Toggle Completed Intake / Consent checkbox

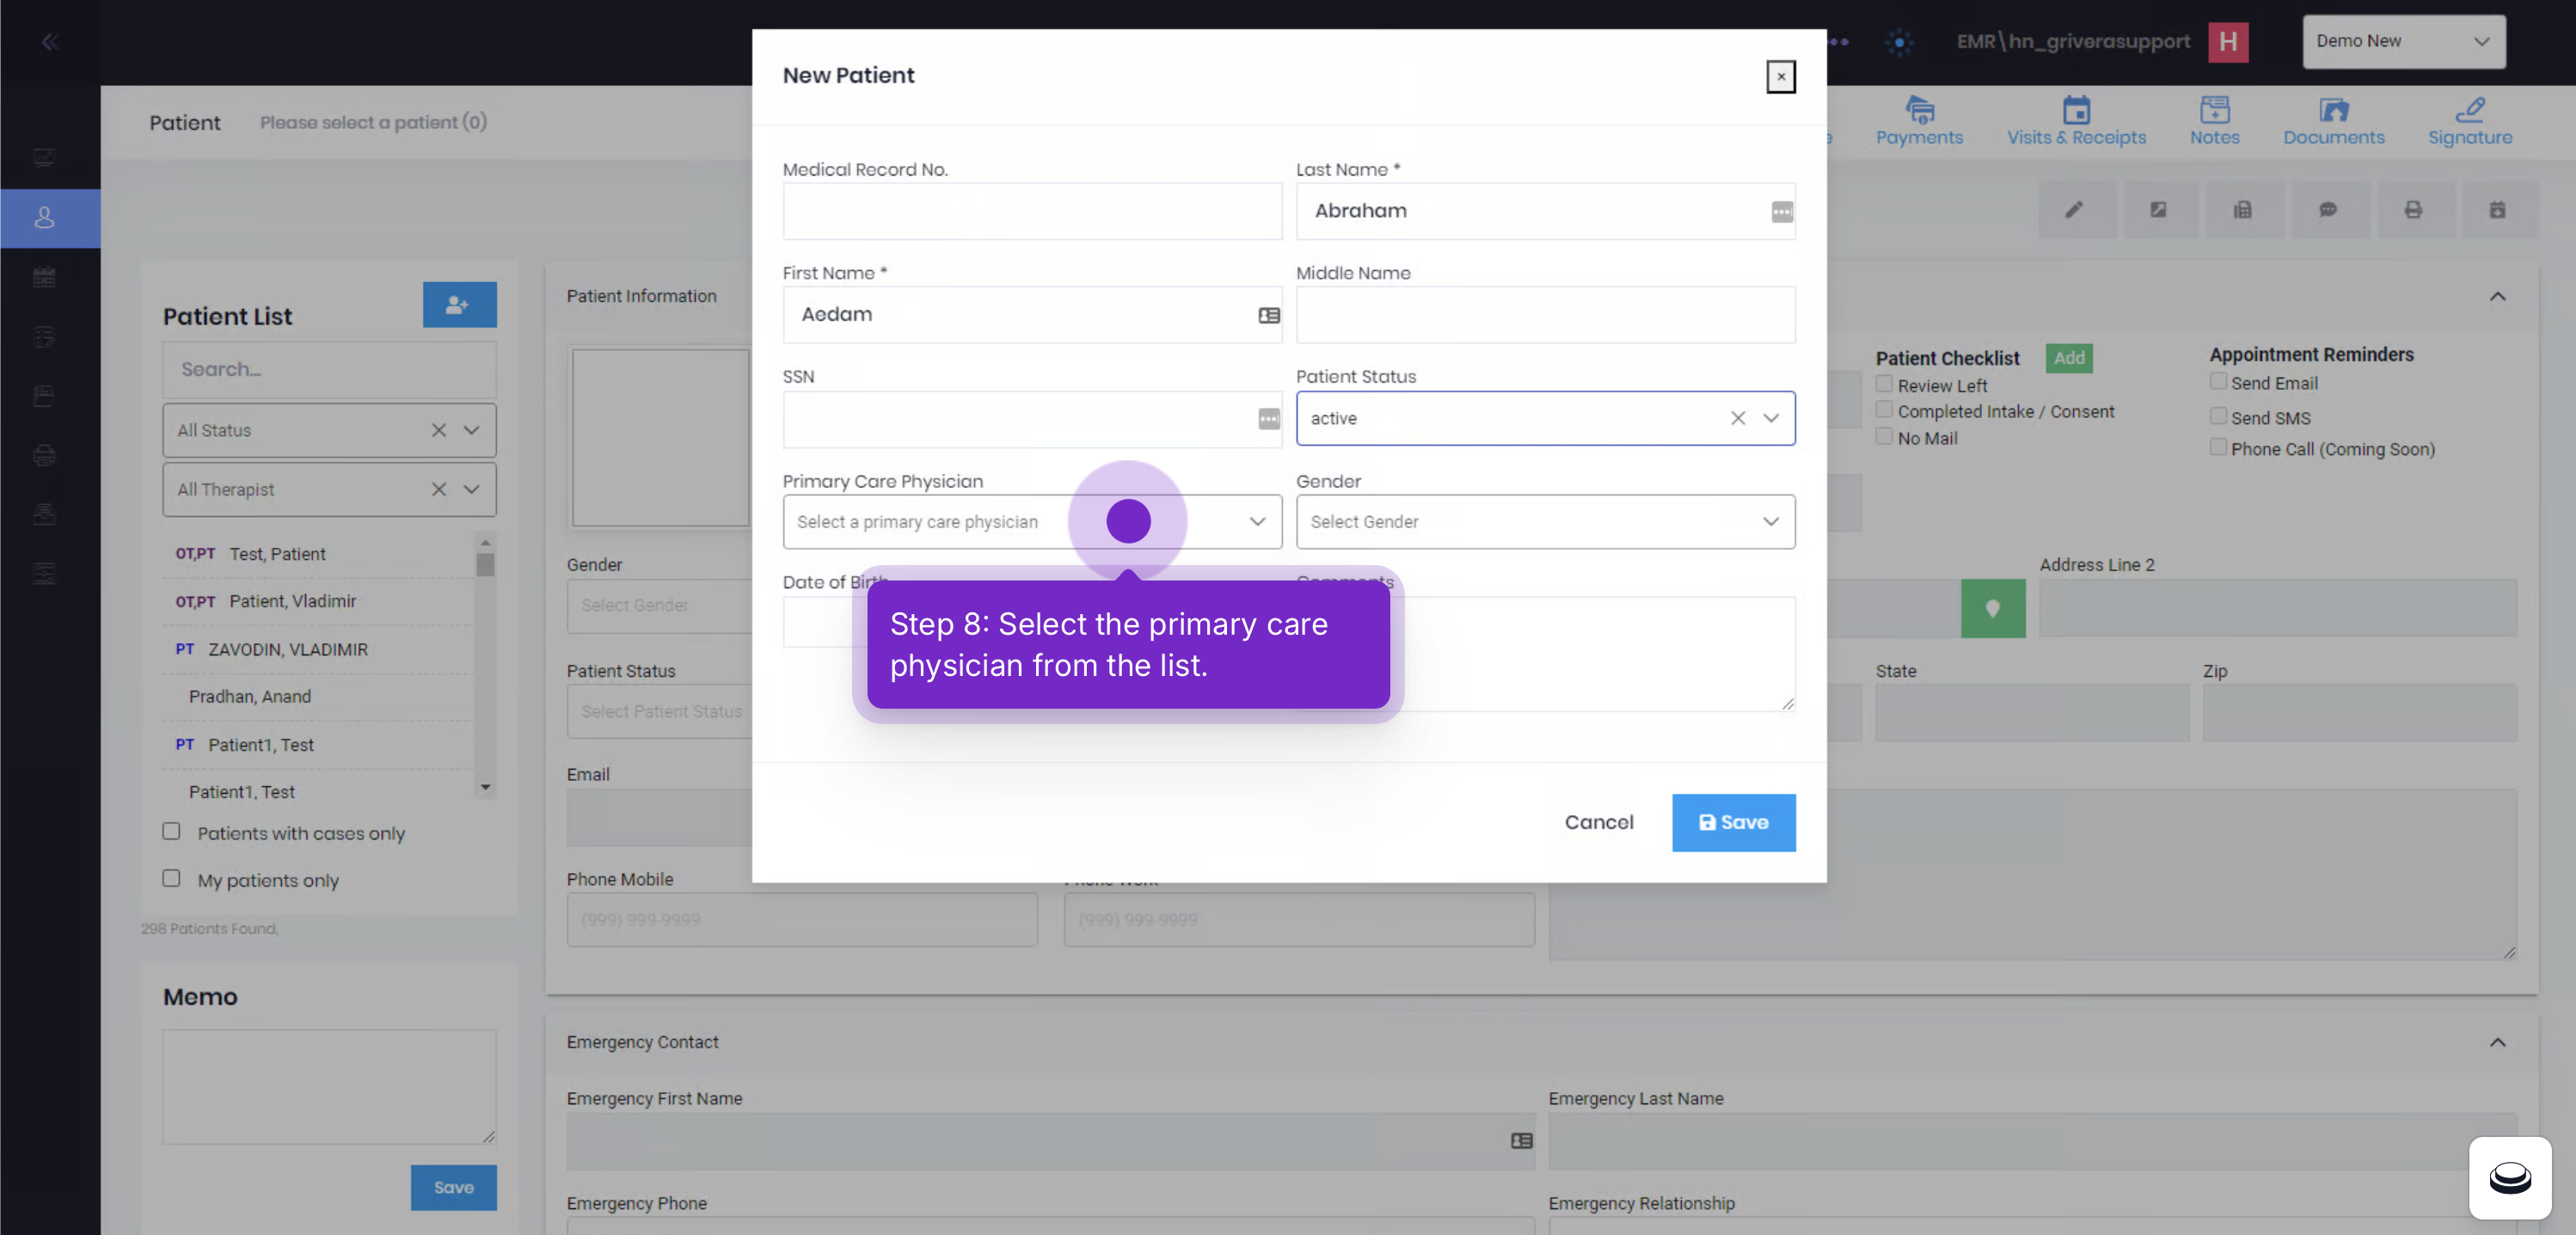1884,410
